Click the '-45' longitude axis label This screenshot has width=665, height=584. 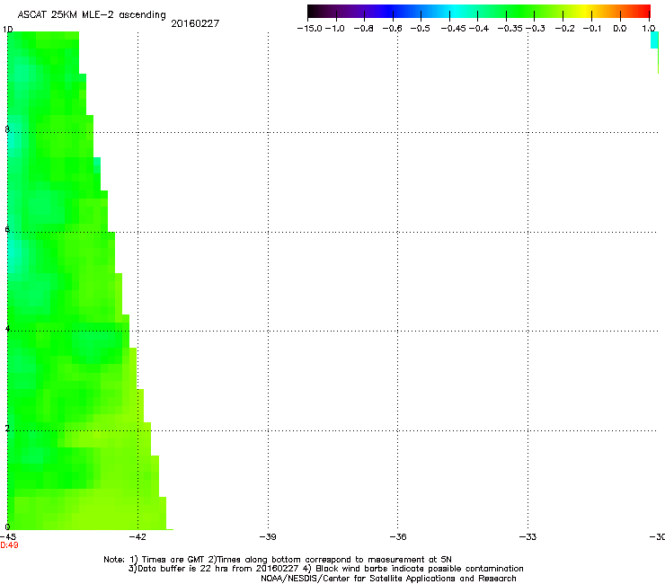pos(8,537)
